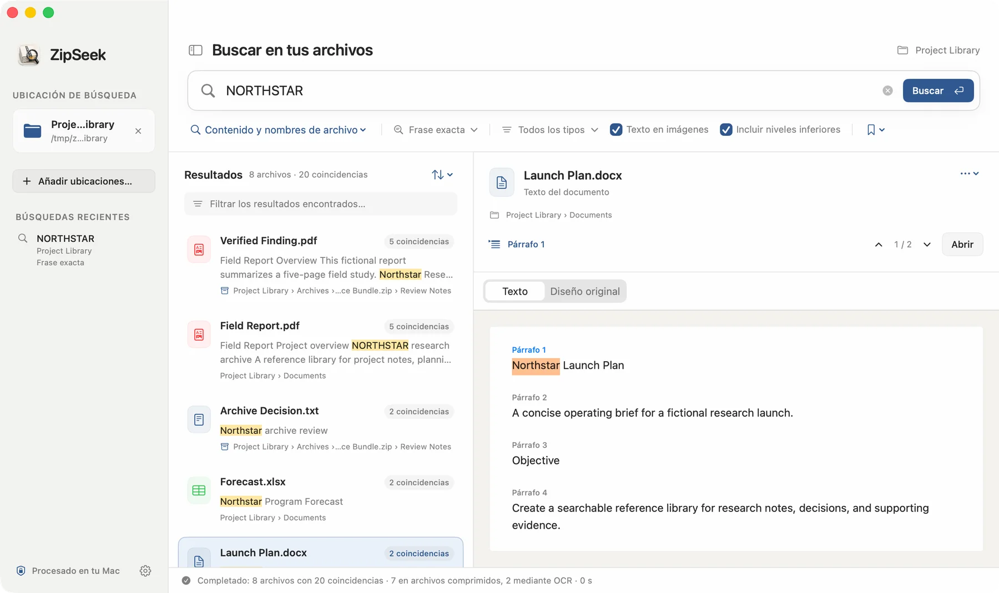This screenshot has height=593, width=999.
Task: Click the Forecast.xlsx spreadsheet icon
Action: point(199,490)
